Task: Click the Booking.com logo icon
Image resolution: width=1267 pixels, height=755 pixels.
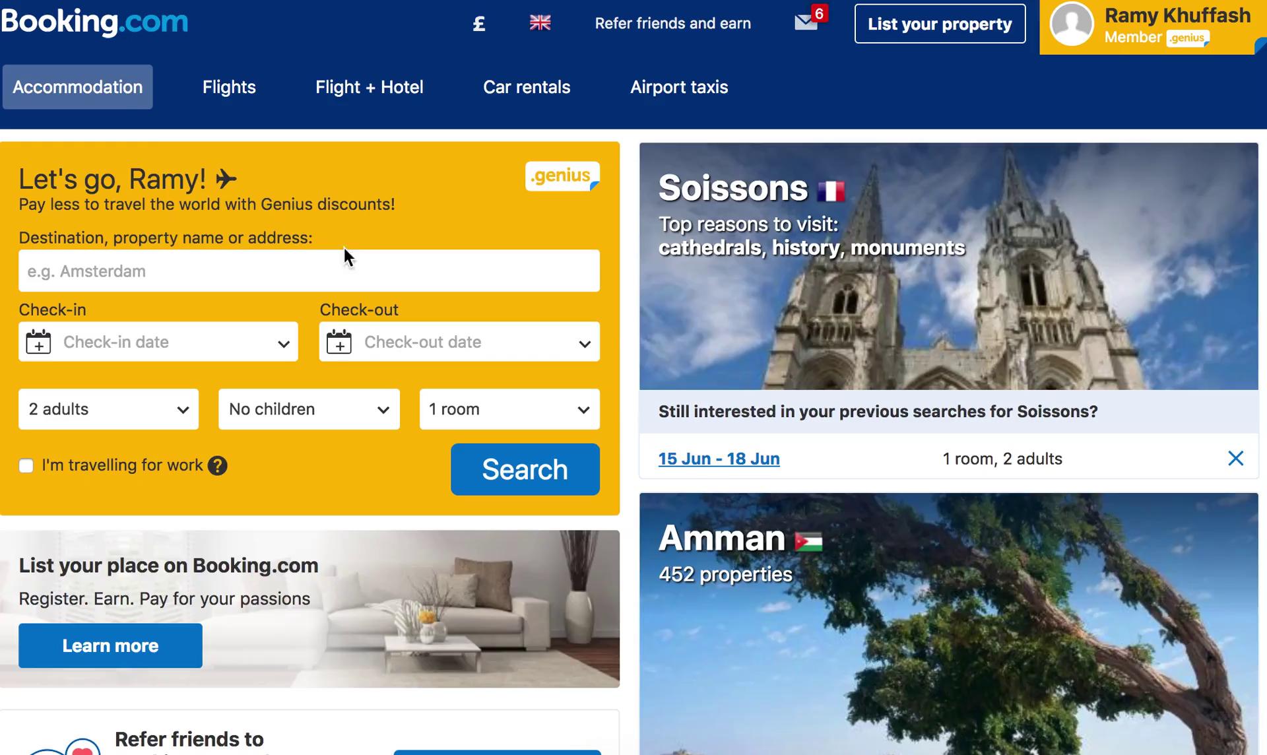Action: pyautogui.click(x=94, y=22)
